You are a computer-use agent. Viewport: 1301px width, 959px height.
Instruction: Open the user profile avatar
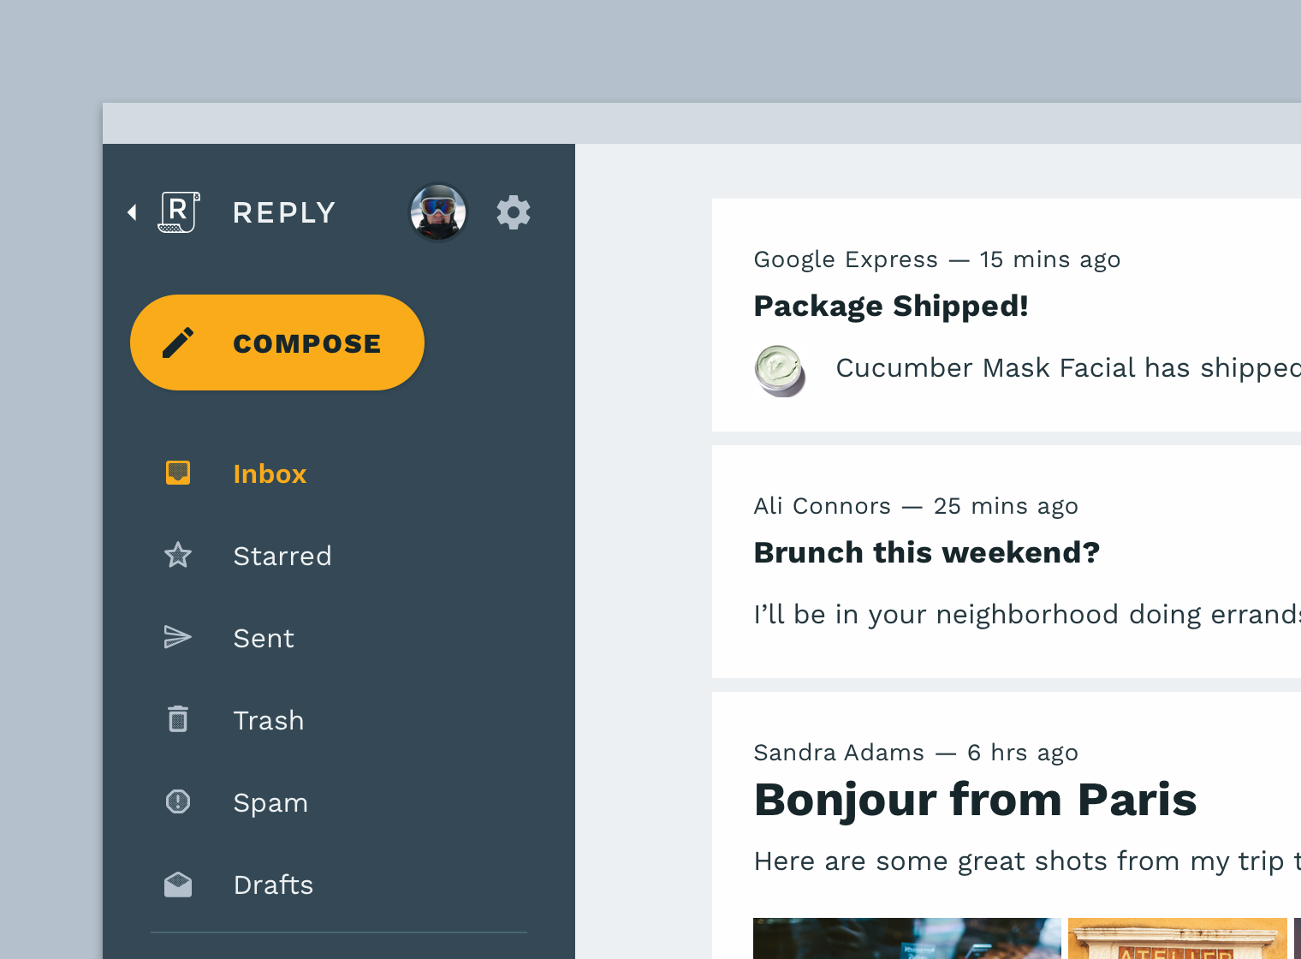pyautogui.click(x=438, y=212)
